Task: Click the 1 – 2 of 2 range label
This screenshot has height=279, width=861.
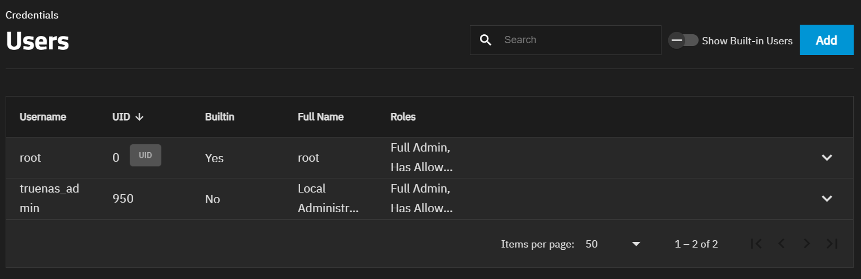Action: [696, 244]
